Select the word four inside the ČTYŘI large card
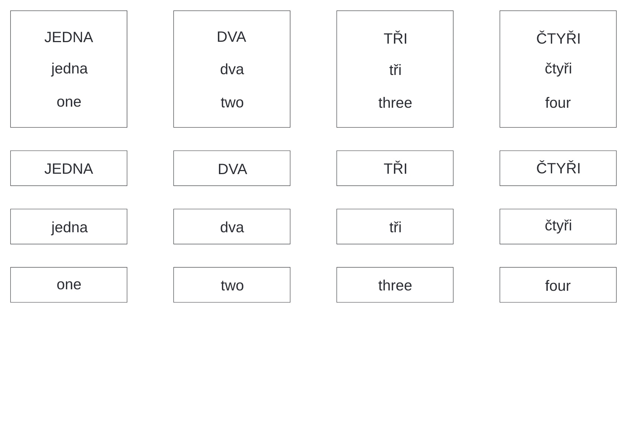The image size is (627, 444). pos(558,103)
